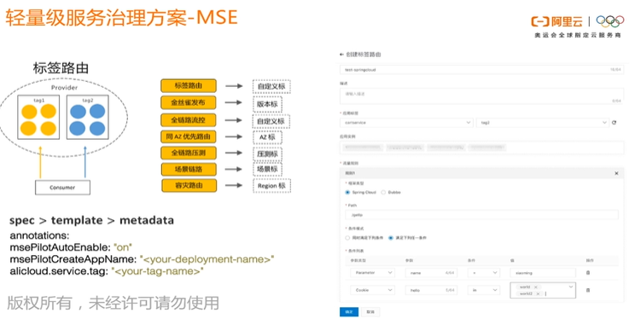Viewport: 635px width, 319px height.
Task: Click the 压测标 dashed box
Action: pos(267,154)
